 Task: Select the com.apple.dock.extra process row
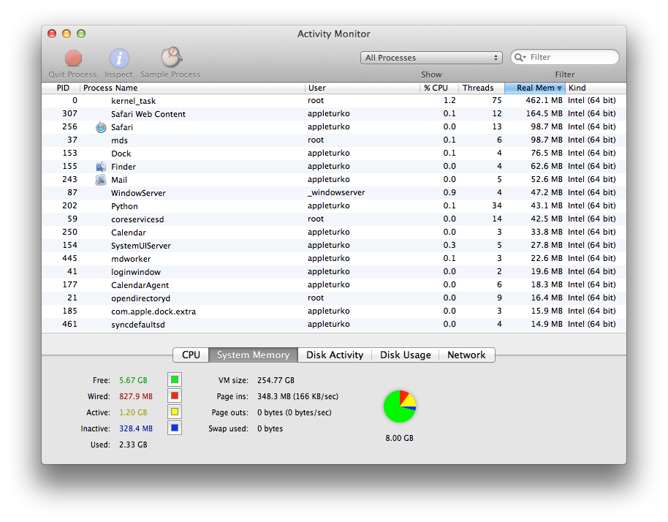coord(333,311)
